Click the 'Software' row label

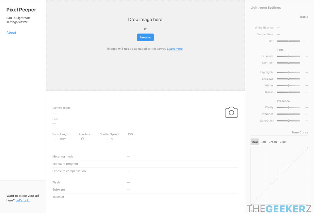tap(59, 190)
